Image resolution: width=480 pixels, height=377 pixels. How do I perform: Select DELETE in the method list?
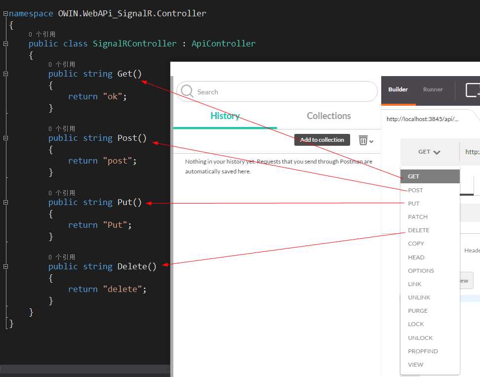click(430, 230)
